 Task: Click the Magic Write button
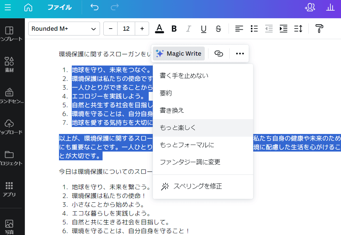pos(178,53)
